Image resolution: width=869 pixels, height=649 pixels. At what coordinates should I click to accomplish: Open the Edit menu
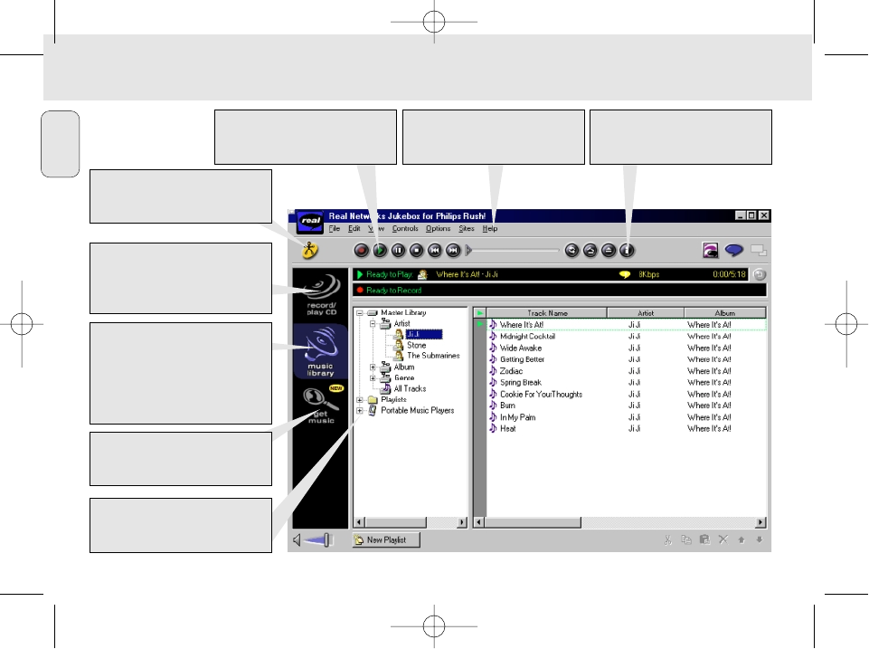click(354, 228)
